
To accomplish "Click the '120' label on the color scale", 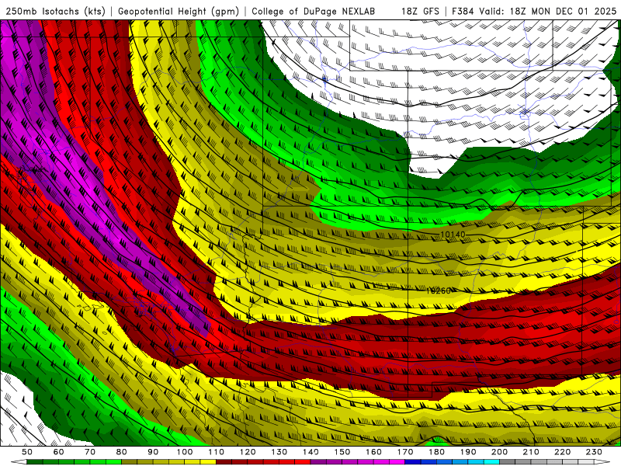I will [x=248, y=452].
